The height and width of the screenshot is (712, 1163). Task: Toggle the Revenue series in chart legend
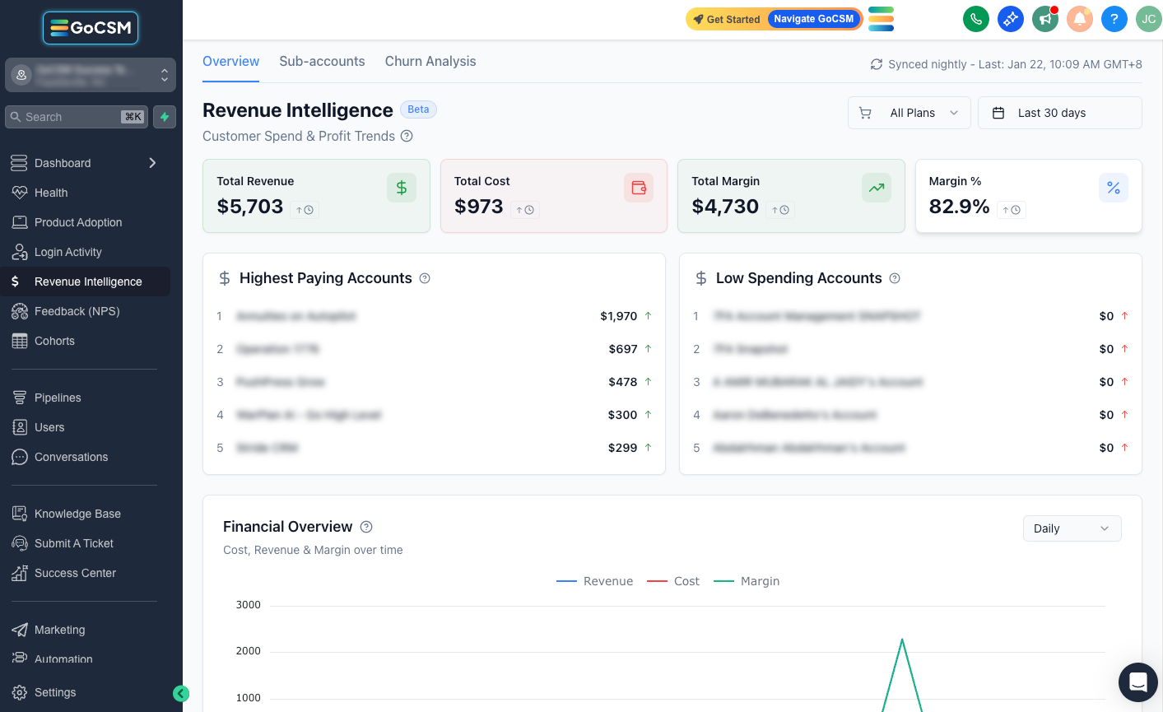(595, 581)
